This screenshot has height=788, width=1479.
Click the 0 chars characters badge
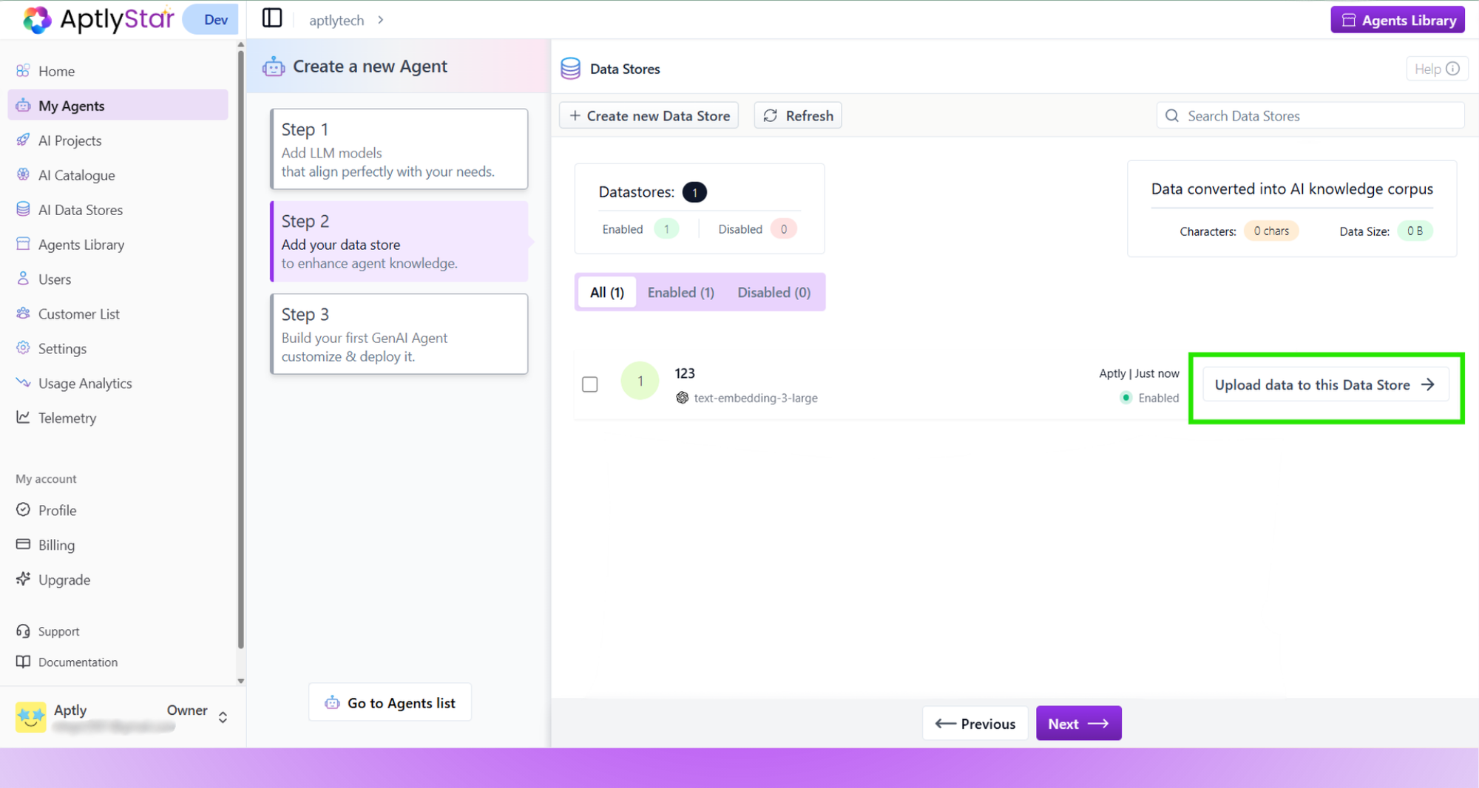1271,231
